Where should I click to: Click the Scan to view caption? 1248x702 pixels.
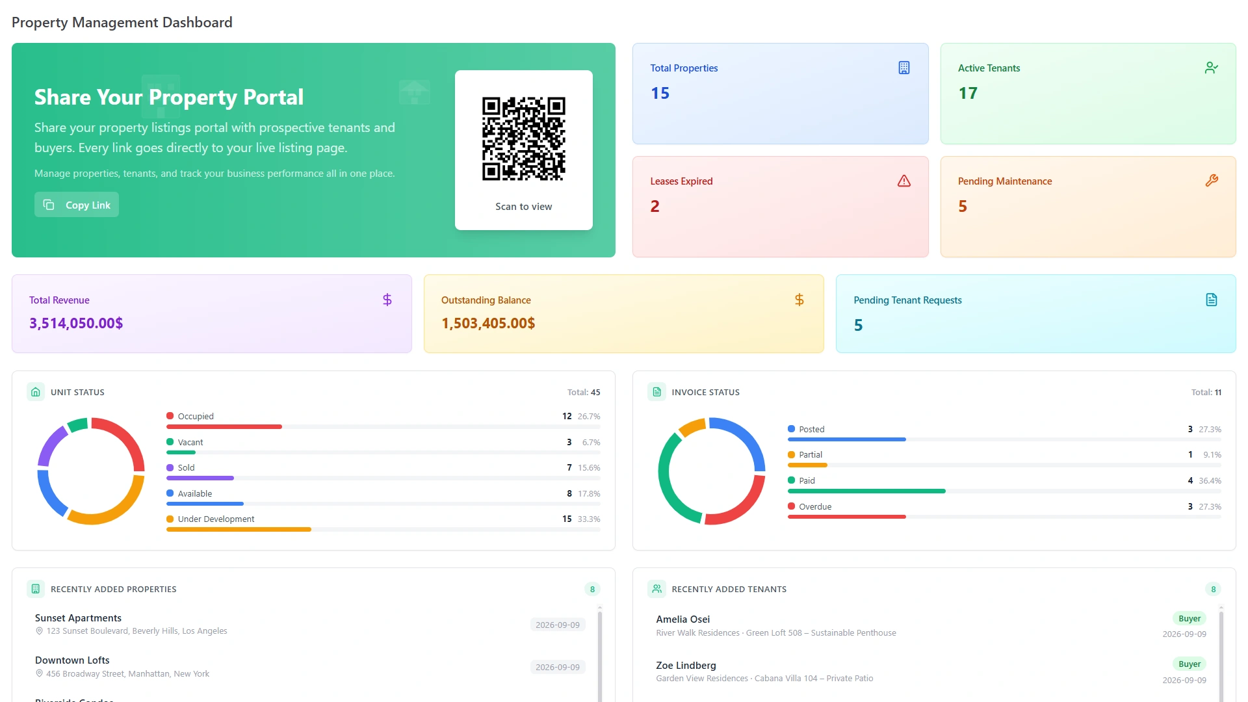[523, 207]
